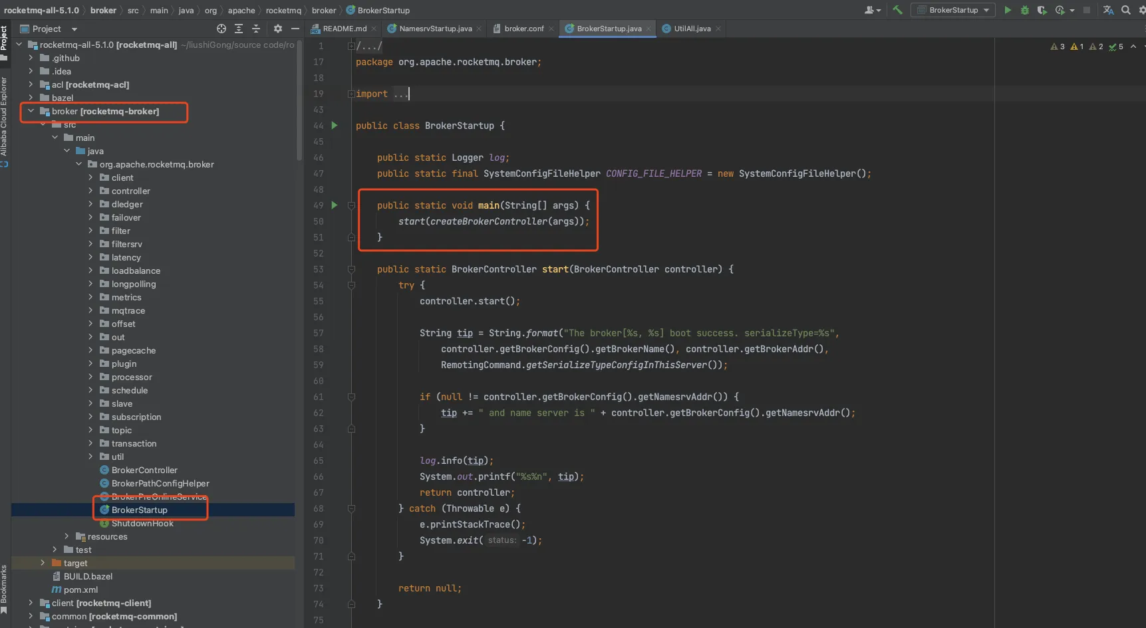1146x628 pixels.
Task: Open BrokerStartup run configuration dropdown
Action: pos(953,10)
